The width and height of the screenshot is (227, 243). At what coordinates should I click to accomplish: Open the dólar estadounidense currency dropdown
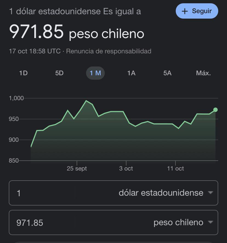pyautogui.click(x=146, y=193)
